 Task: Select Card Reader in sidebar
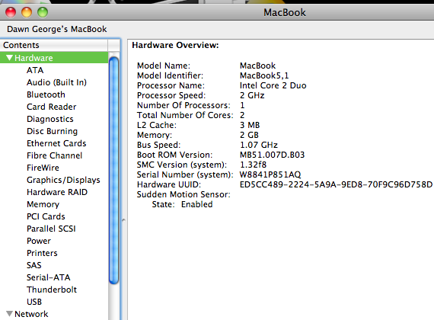(x=51, y=107)
